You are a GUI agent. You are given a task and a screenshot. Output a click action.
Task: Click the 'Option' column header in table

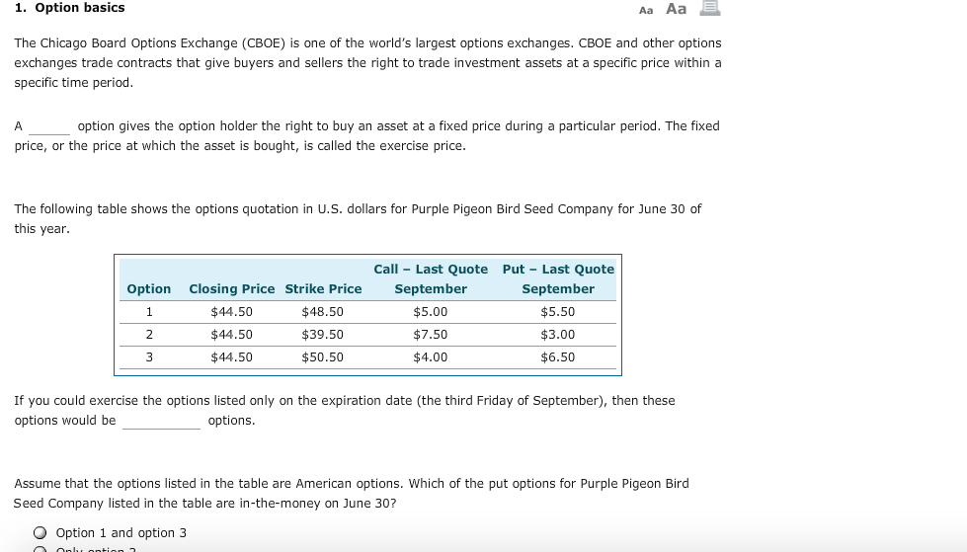[148, 288]
